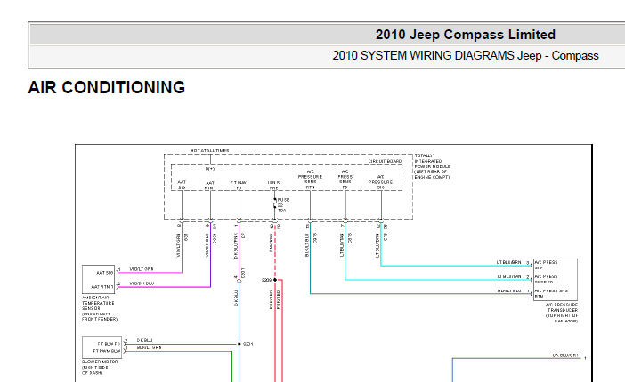
Task: Click the "A/C PRESS SNSR FD" transducer terminal
Action: 546,279
